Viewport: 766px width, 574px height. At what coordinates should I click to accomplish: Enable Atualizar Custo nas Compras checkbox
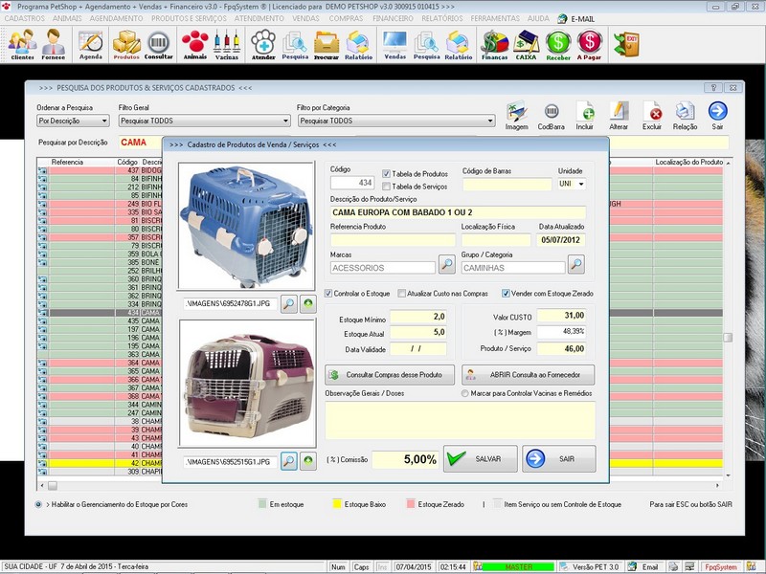402,294
